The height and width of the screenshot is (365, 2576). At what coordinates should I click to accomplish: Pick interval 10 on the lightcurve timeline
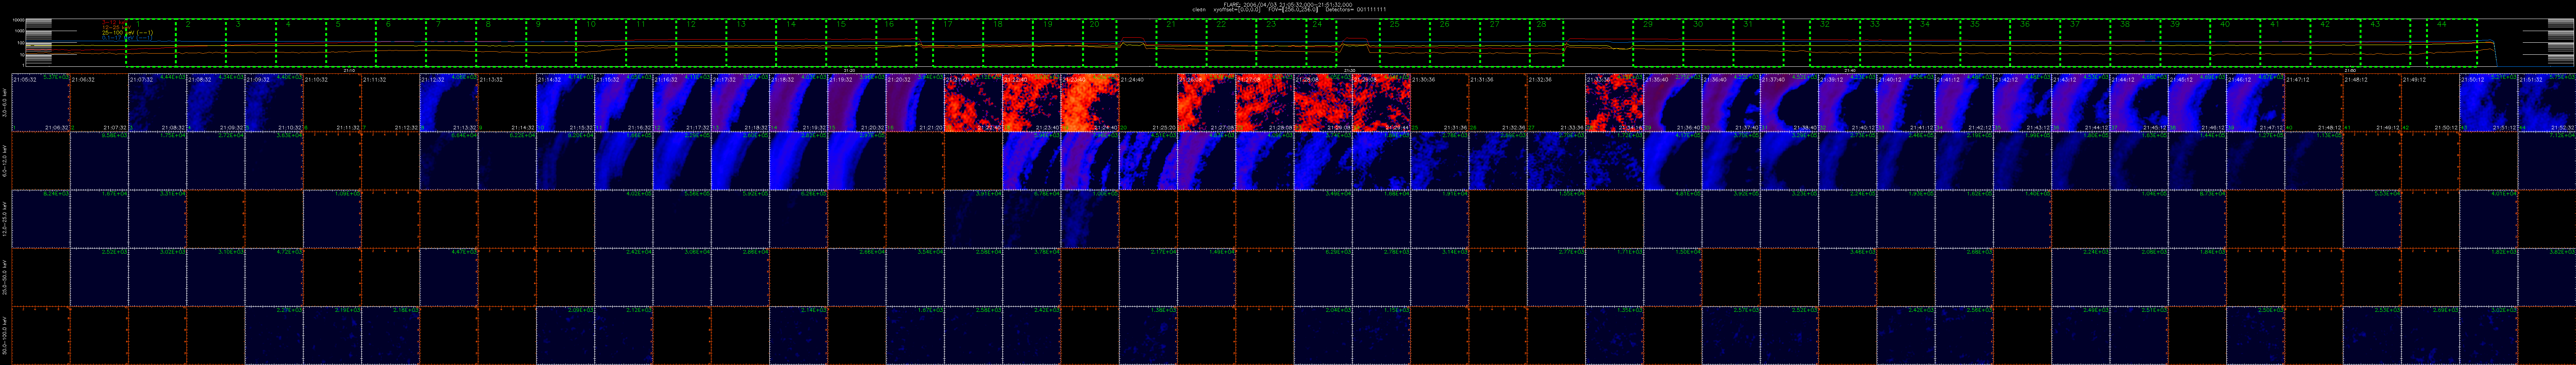pos(601,43)
